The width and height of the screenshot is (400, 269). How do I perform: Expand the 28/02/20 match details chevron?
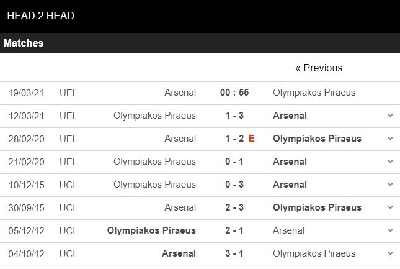[390, 139]
